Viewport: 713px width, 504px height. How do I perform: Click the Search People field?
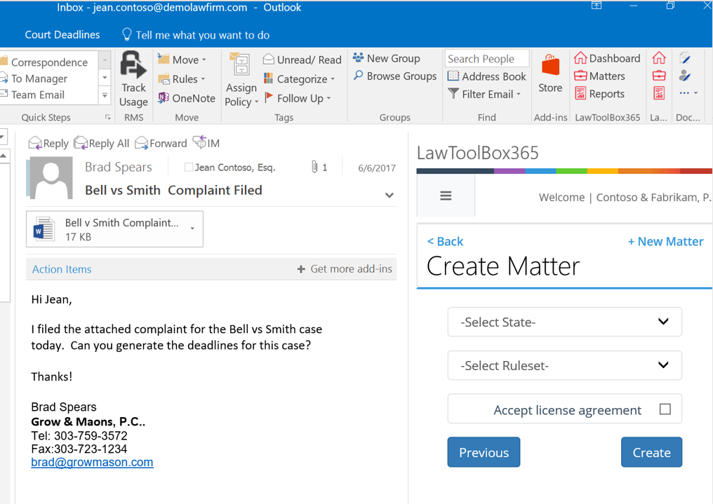(487, 59)
